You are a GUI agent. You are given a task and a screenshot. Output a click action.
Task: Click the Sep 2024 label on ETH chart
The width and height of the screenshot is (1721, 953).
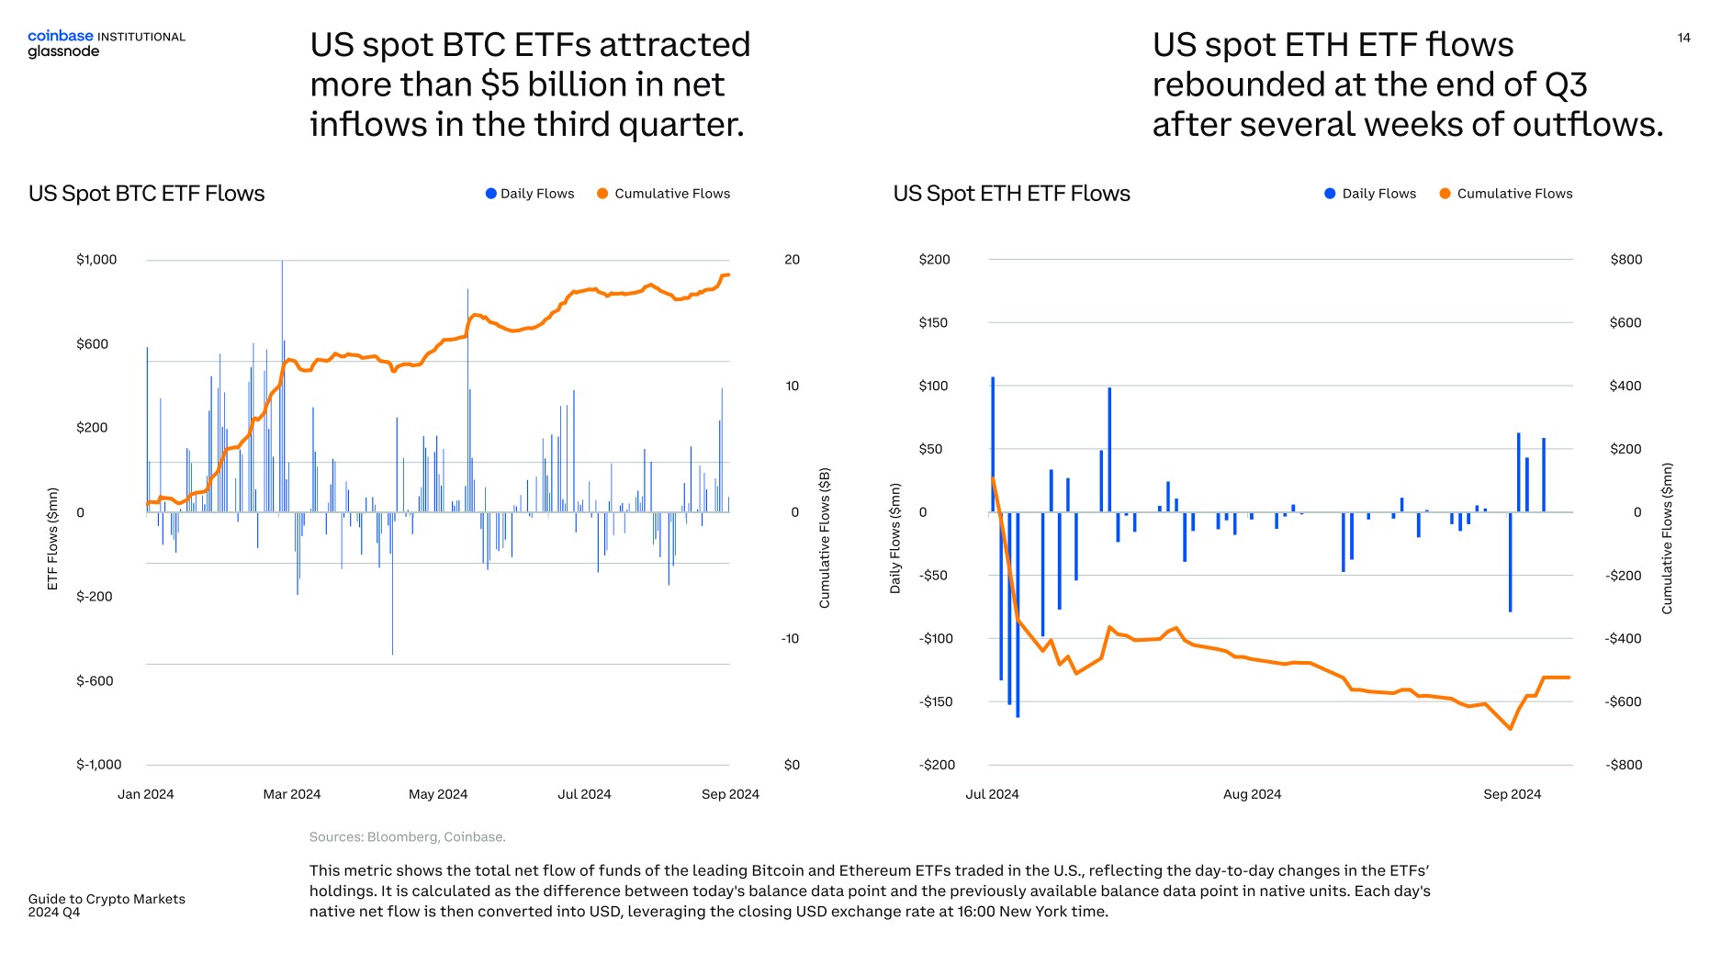click(1512, 794)
